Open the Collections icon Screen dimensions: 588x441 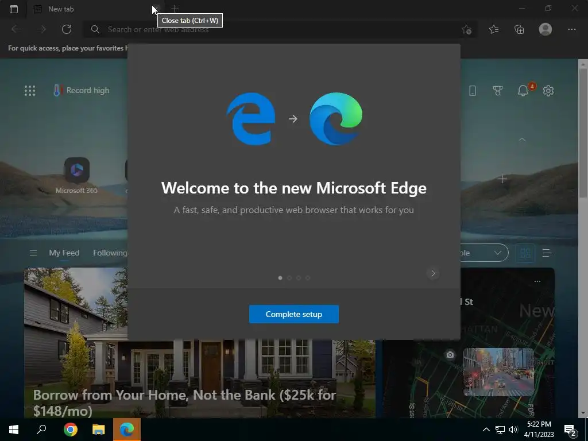pyautogui.click(x=519, y=29)
